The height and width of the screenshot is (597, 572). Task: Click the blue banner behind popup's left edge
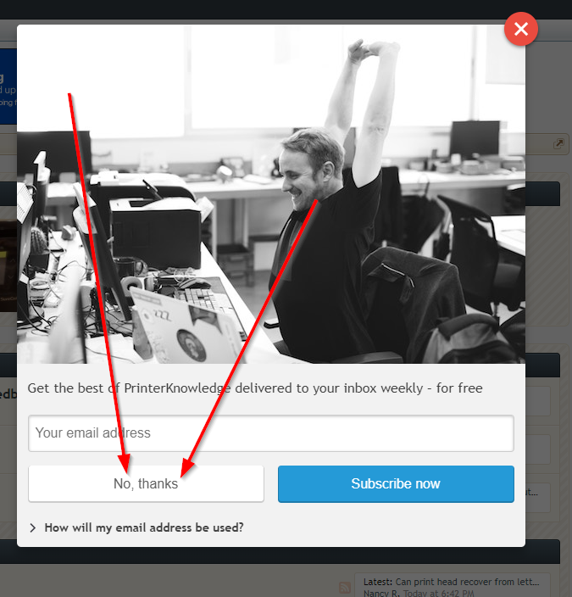[x=8, y=86]
